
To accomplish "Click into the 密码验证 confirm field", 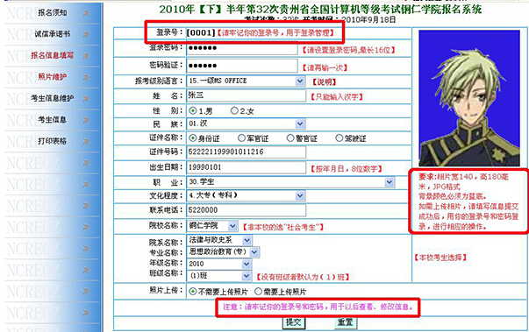I will [242, 66].
